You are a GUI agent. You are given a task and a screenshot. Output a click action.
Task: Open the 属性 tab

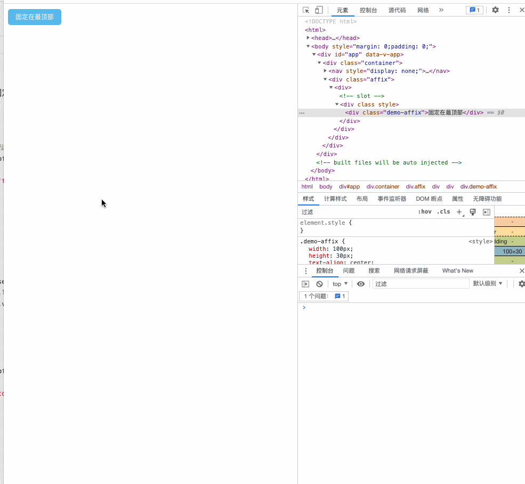[x=457, y=199]
